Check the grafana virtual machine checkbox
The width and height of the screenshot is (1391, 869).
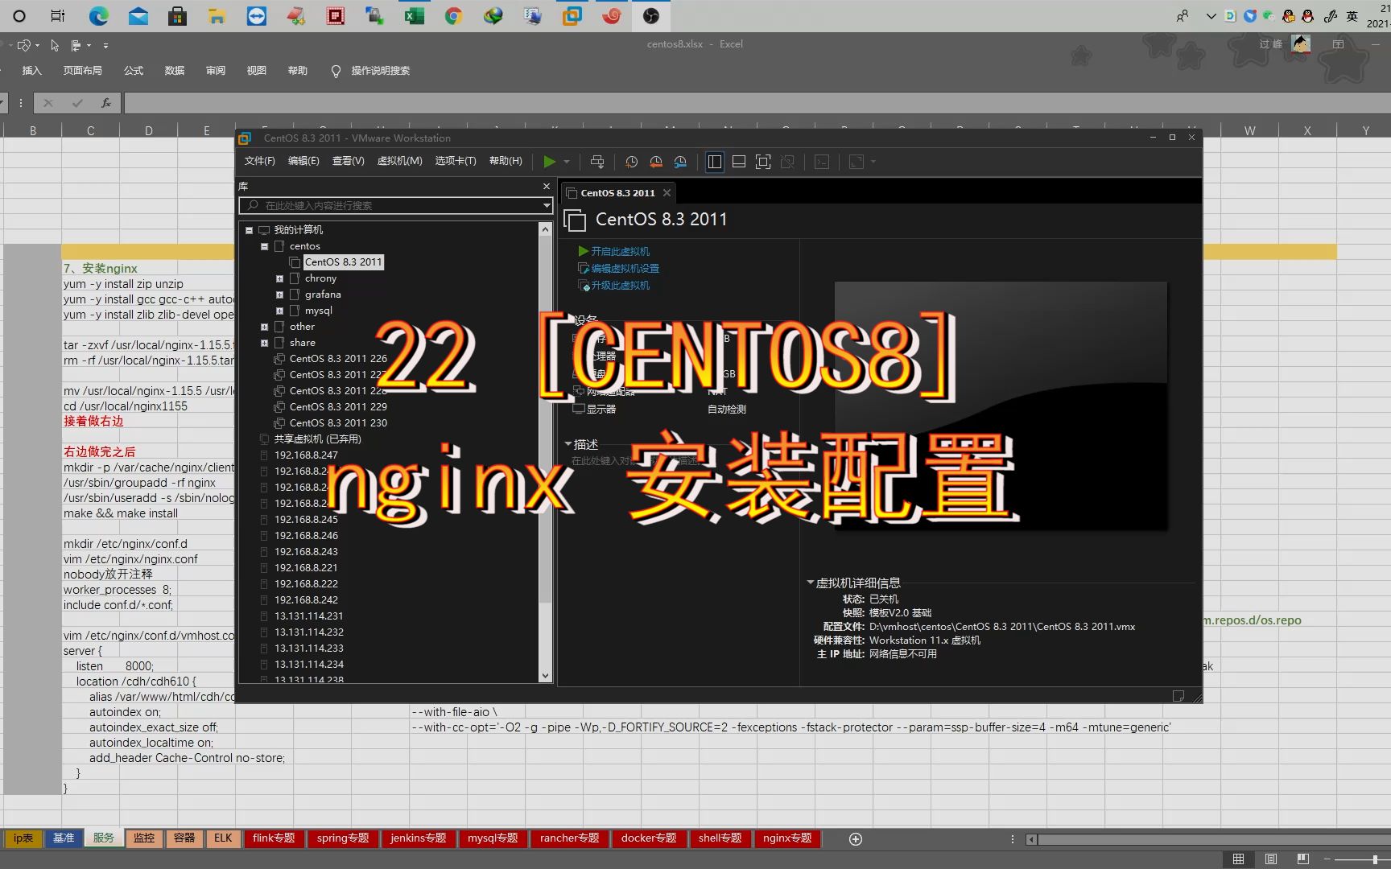(x=294, y=294)
